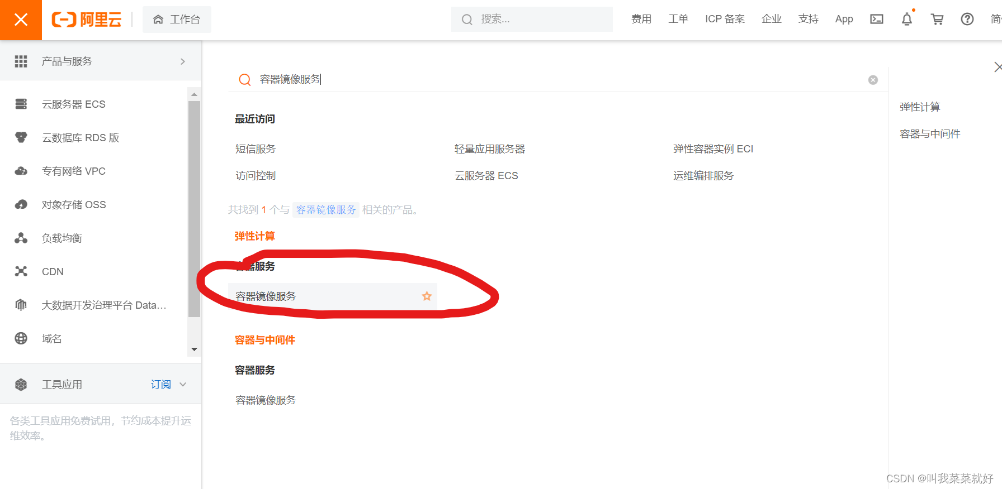The image size is (1002, 489).
Task: Click the 域名 globe icon
Action: point(21,338)
